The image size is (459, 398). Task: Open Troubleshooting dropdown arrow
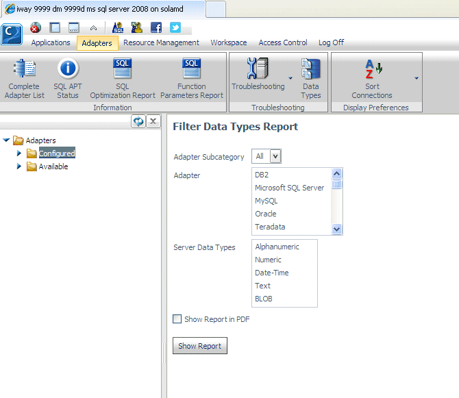point(290,78)
